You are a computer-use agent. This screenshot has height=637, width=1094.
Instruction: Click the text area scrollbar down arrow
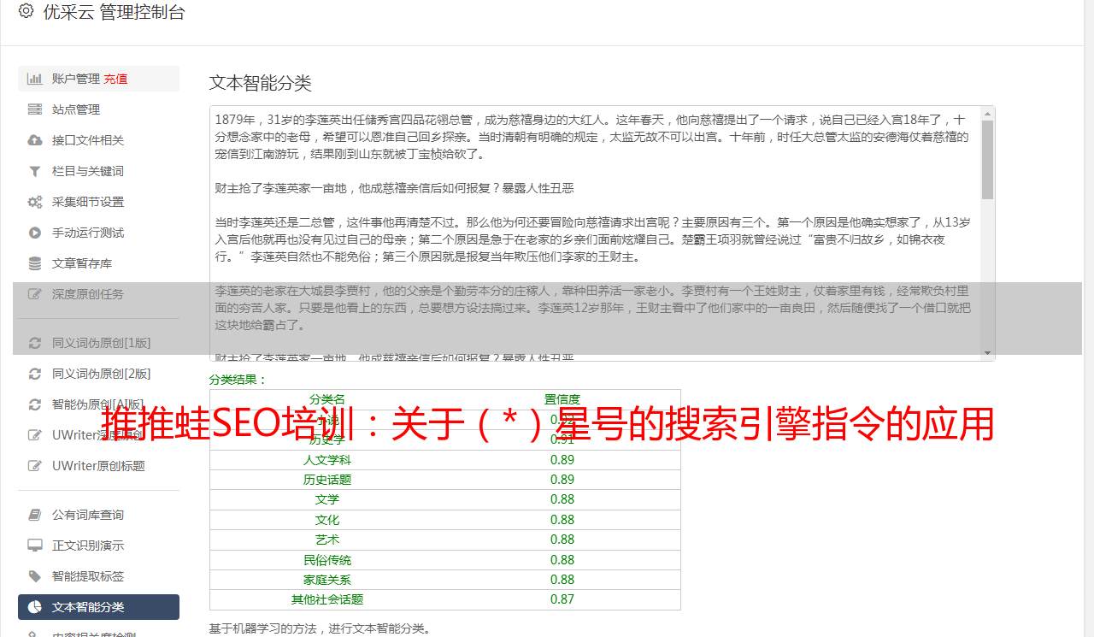[988, 353]
